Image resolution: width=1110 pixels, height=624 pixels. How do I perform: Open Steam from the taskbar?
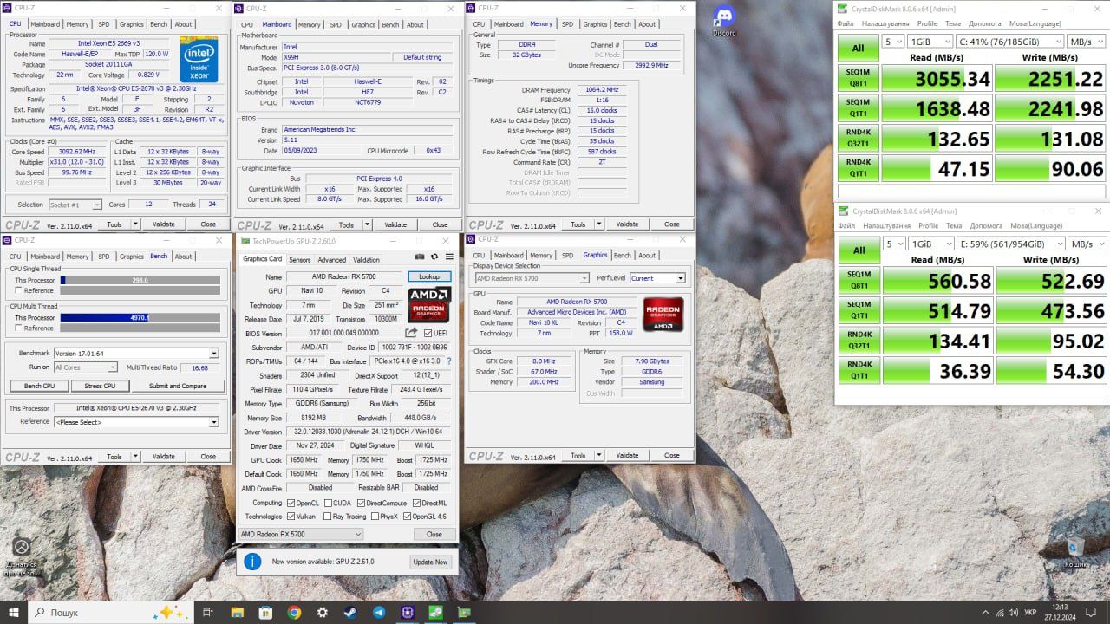(350, 612)
